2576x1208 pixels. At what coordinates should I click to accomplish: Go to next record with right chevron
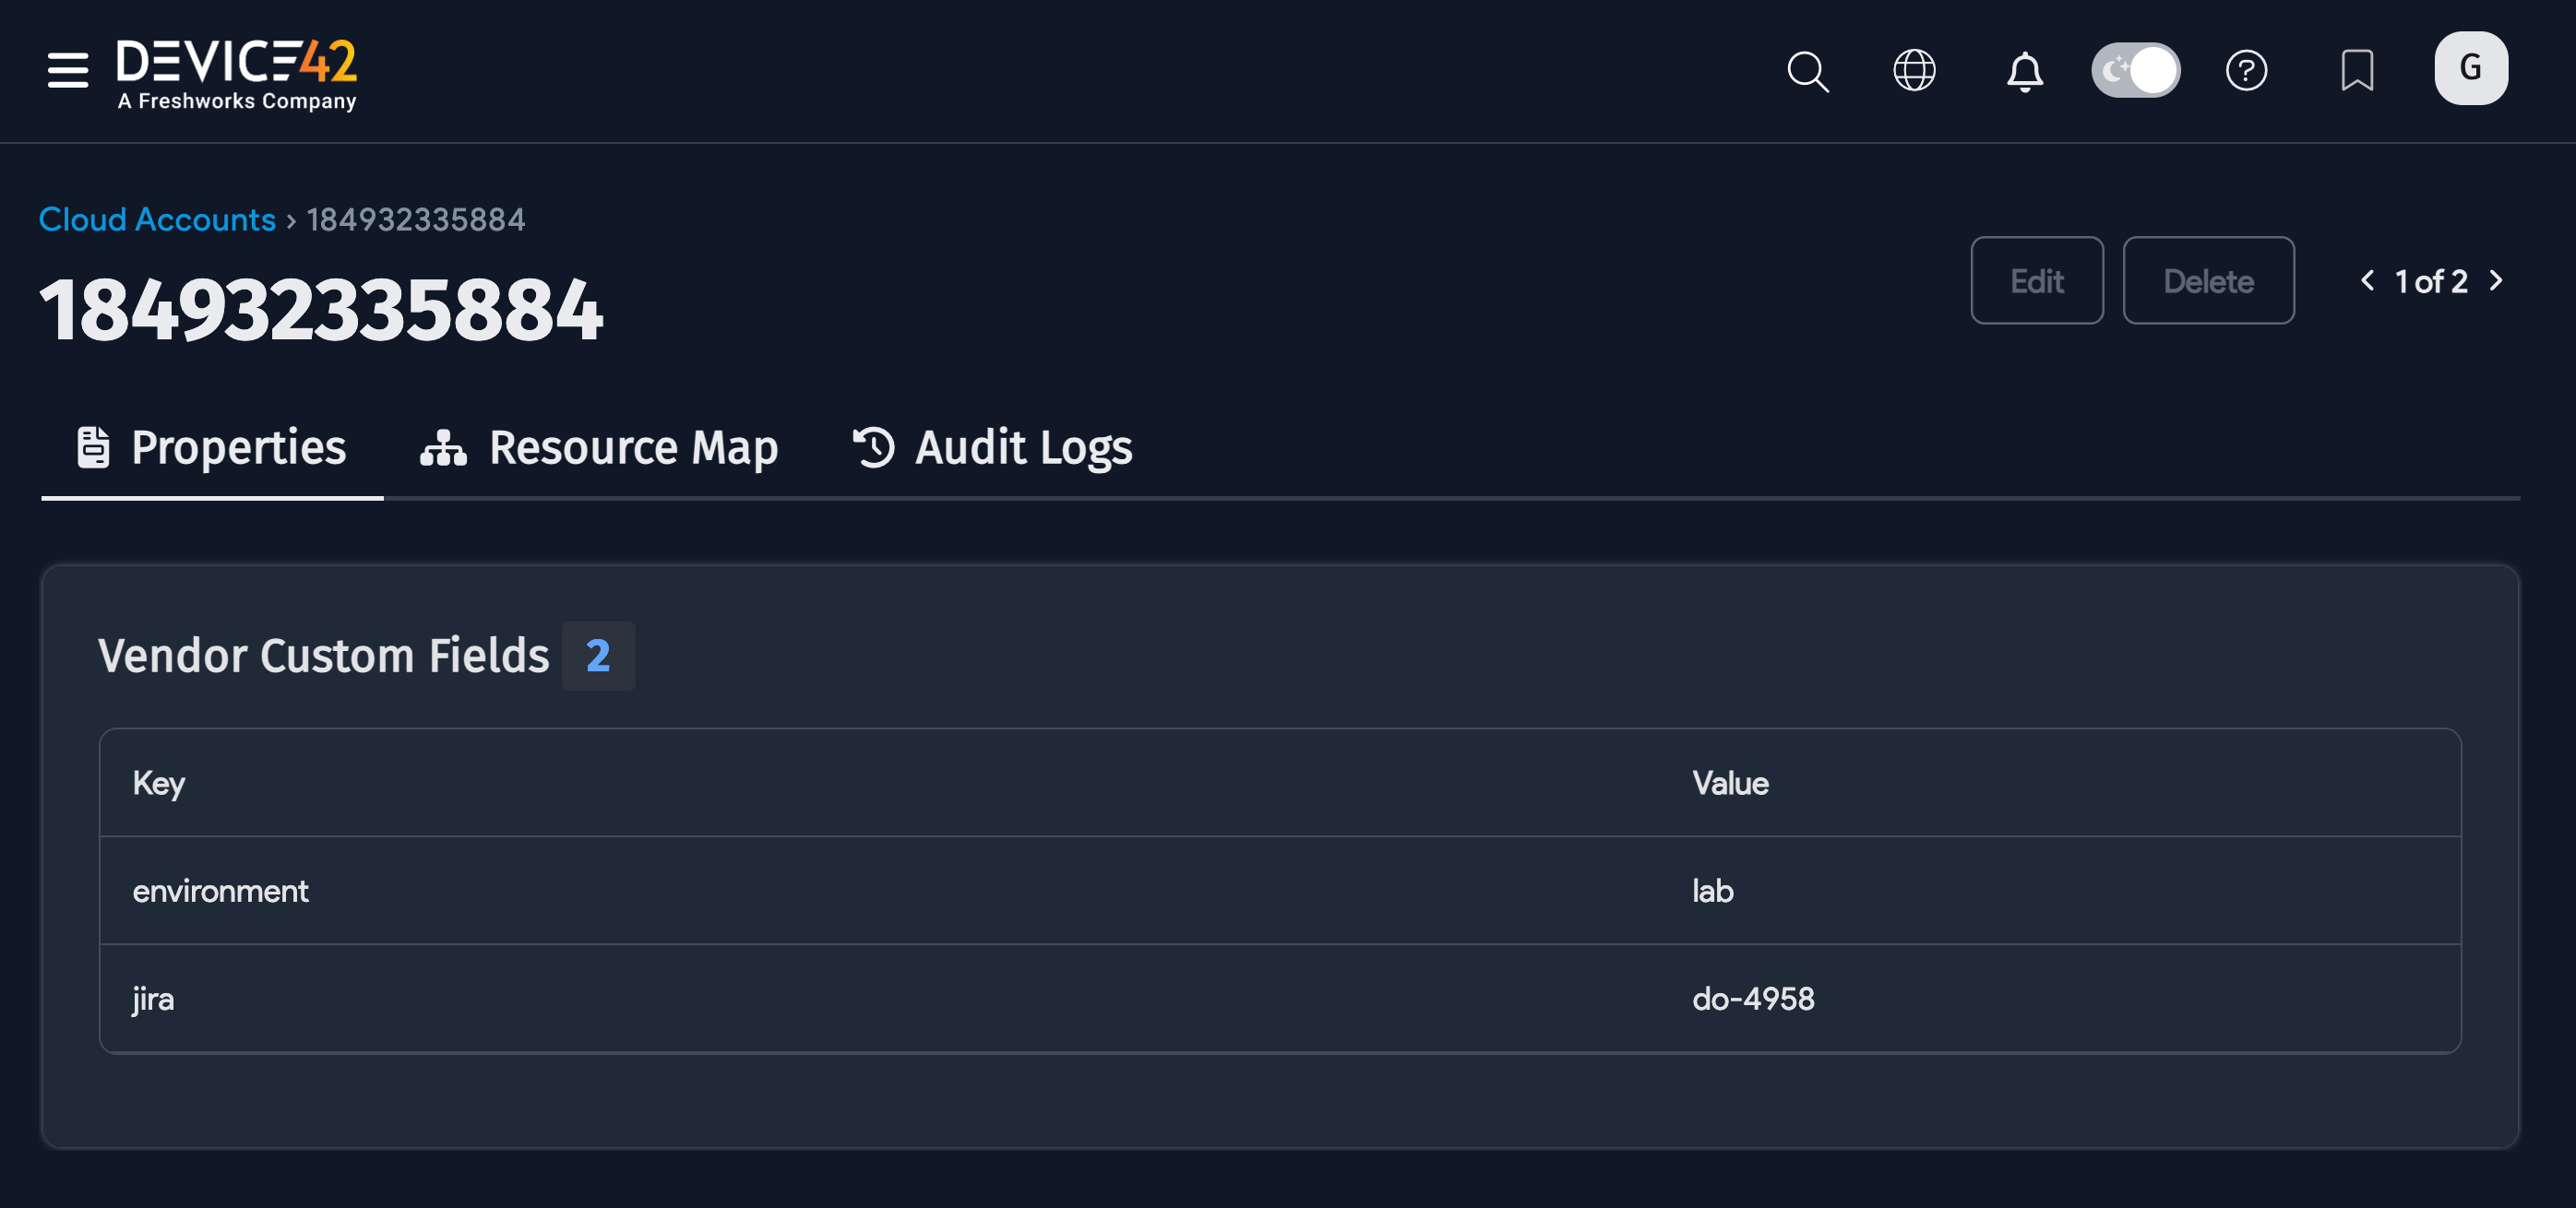click(2497, 280)
